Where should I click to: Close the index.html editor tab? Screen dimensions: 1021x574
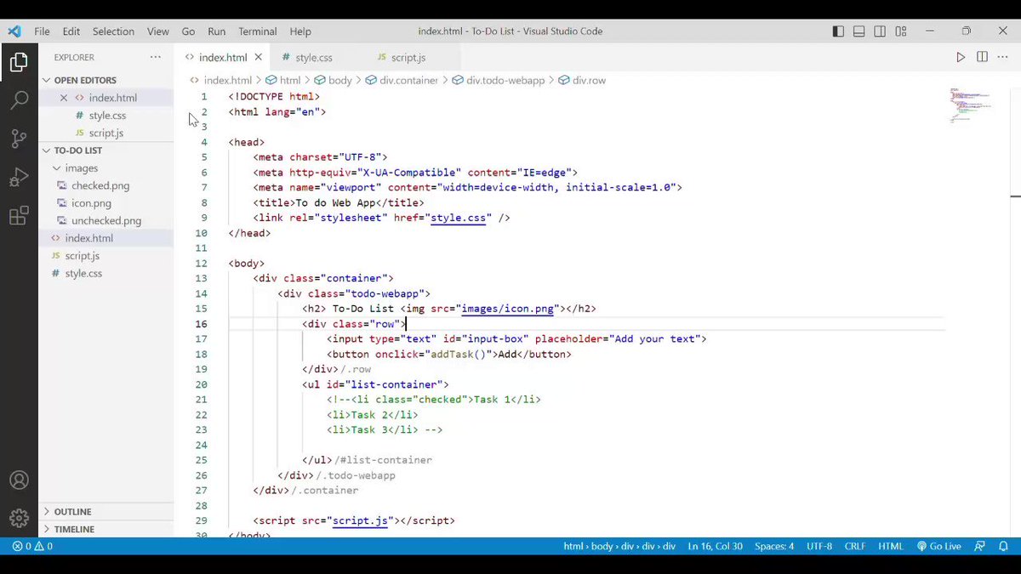click(259, 58)
